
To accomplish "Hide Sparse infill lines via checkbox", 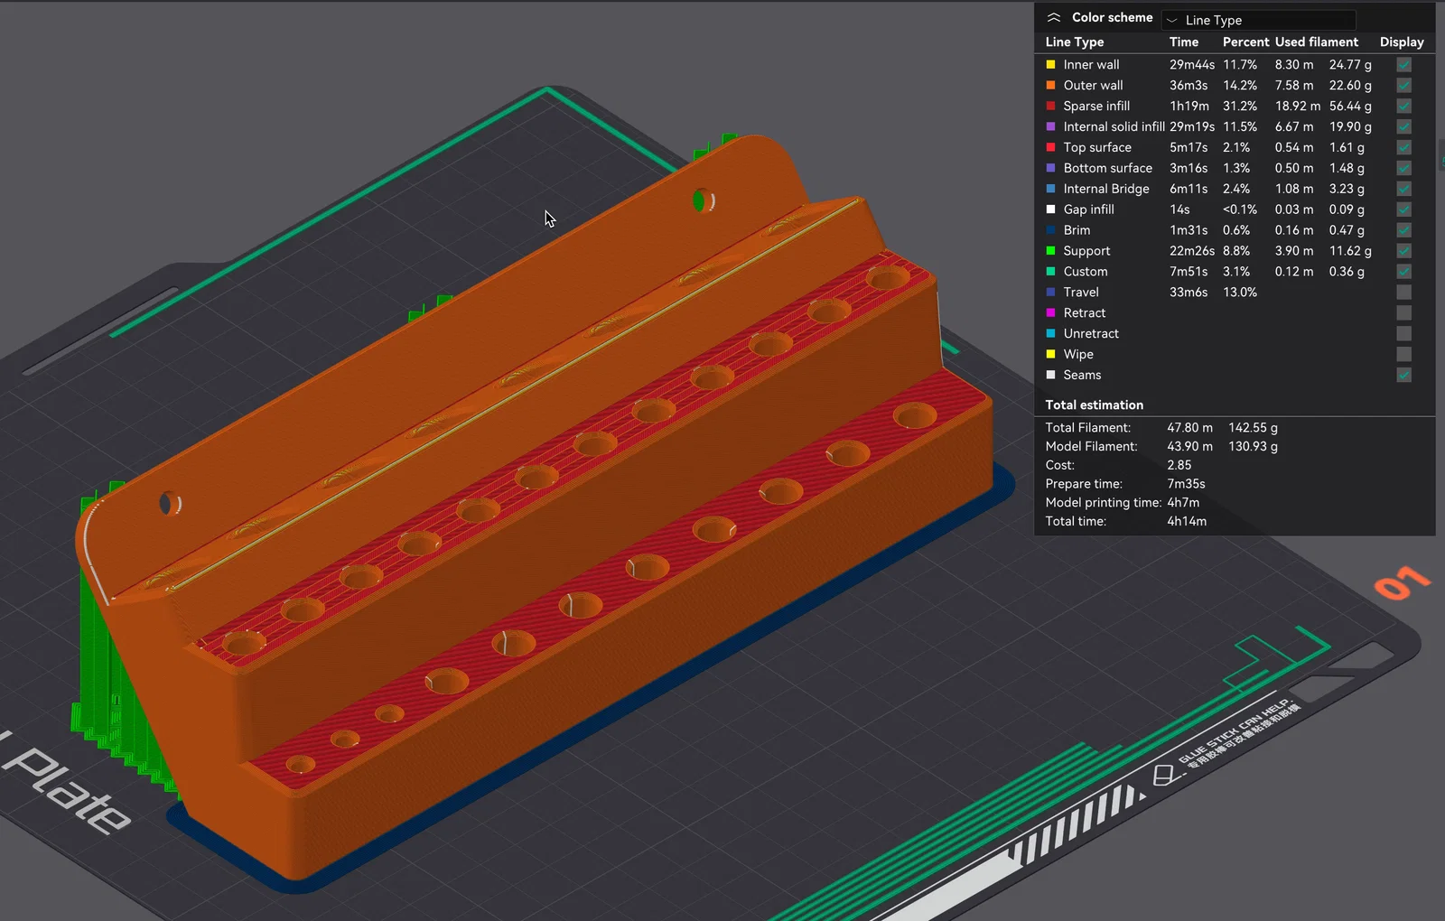I will pyautogui.click(x=1403, y=107).
